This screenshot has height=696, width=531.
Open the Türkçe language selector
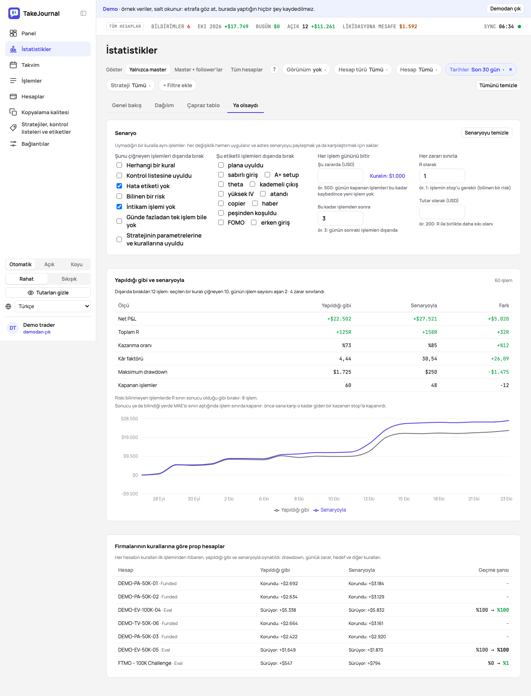(x=52, y=306)
